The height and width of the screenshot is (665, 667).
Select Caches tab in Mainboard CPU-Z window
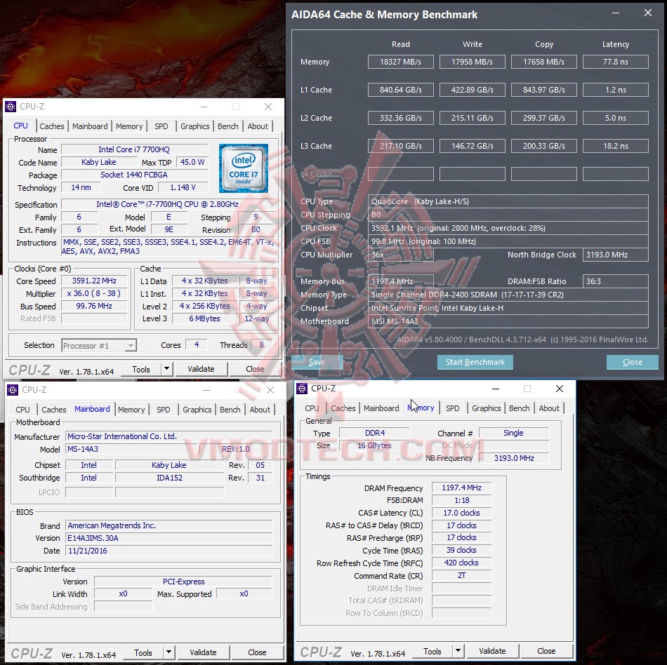point(53,410)
